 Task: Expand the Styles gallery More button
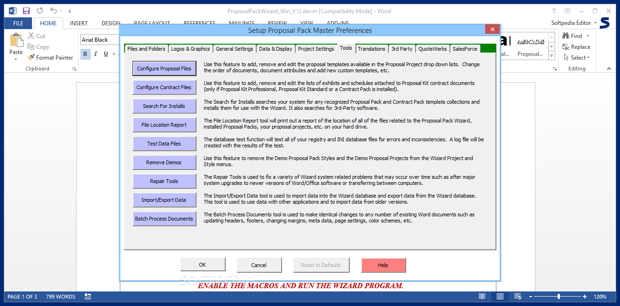coord(551,55)
